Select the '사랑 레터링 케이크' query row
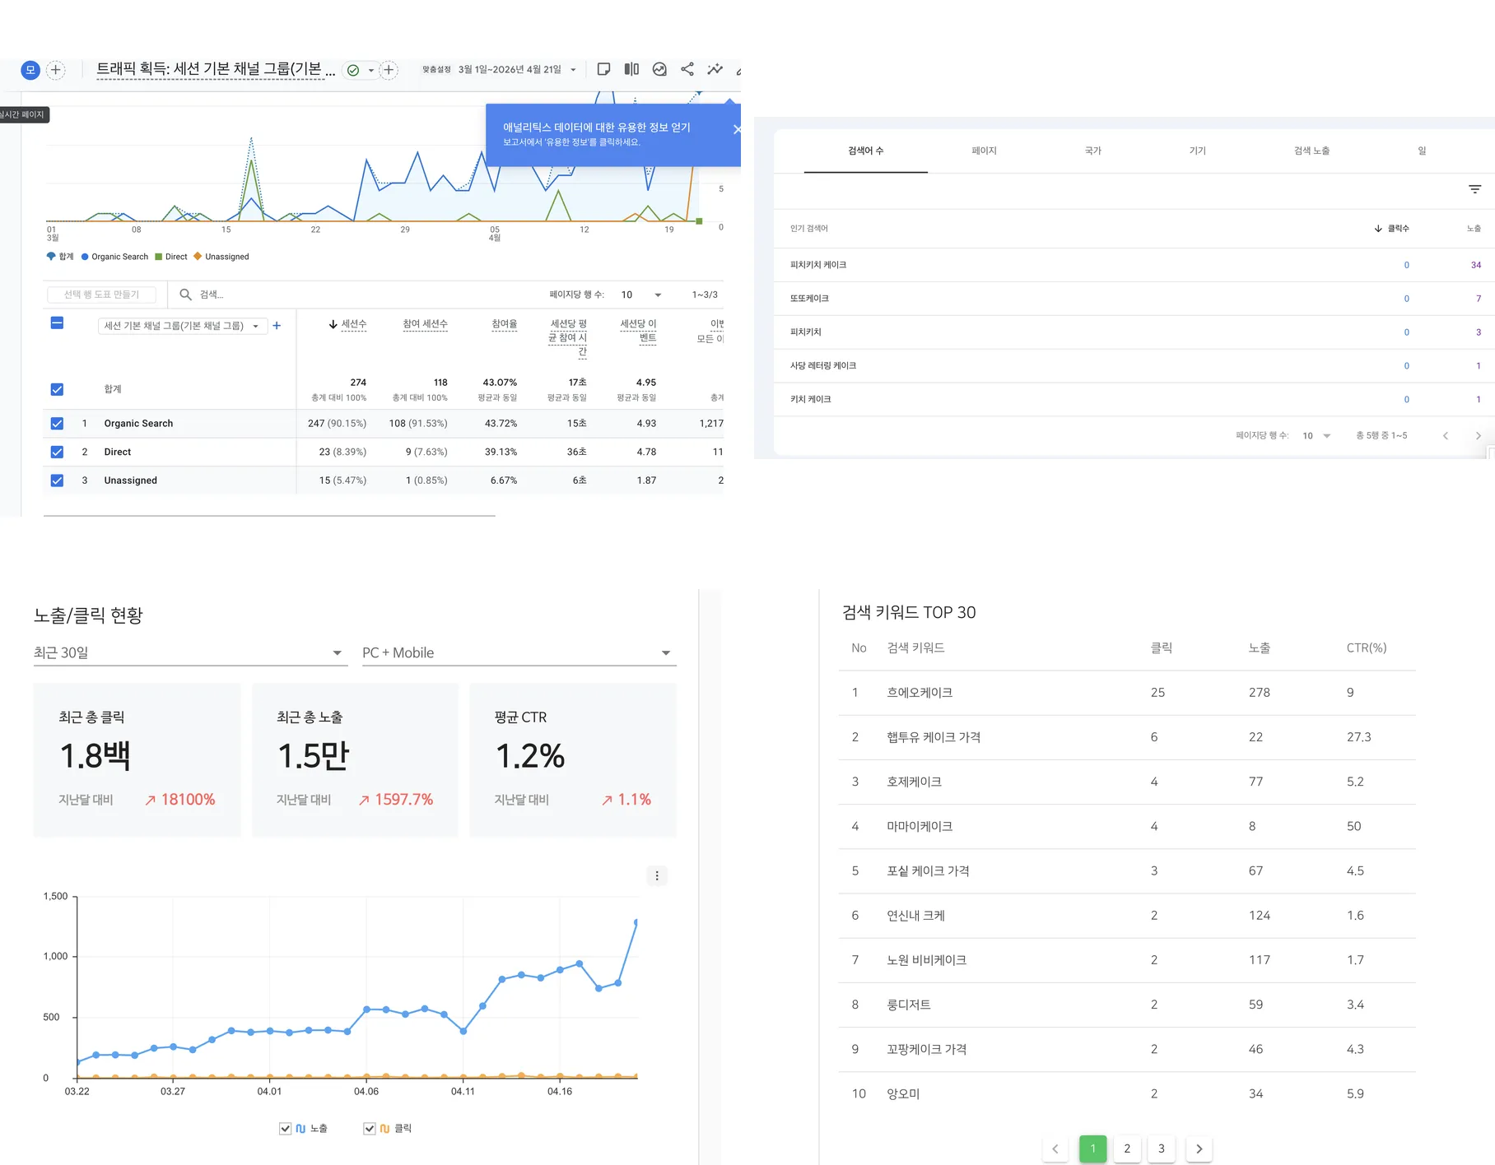 pos(1134,366)
